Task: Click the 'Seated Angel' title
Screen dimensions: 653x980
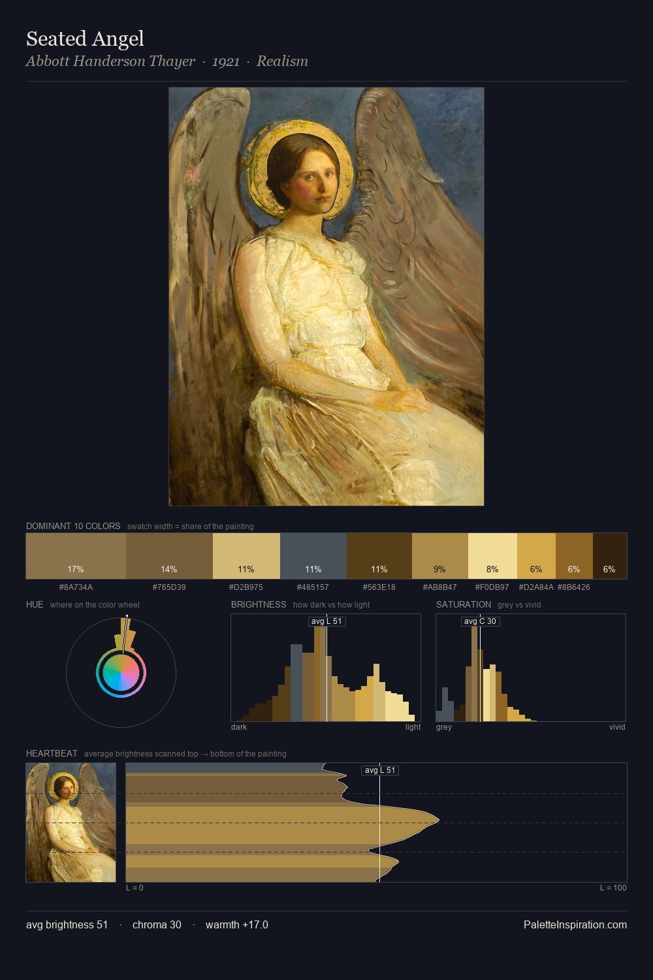Action: pyautogui.click(x=85, y=39)
